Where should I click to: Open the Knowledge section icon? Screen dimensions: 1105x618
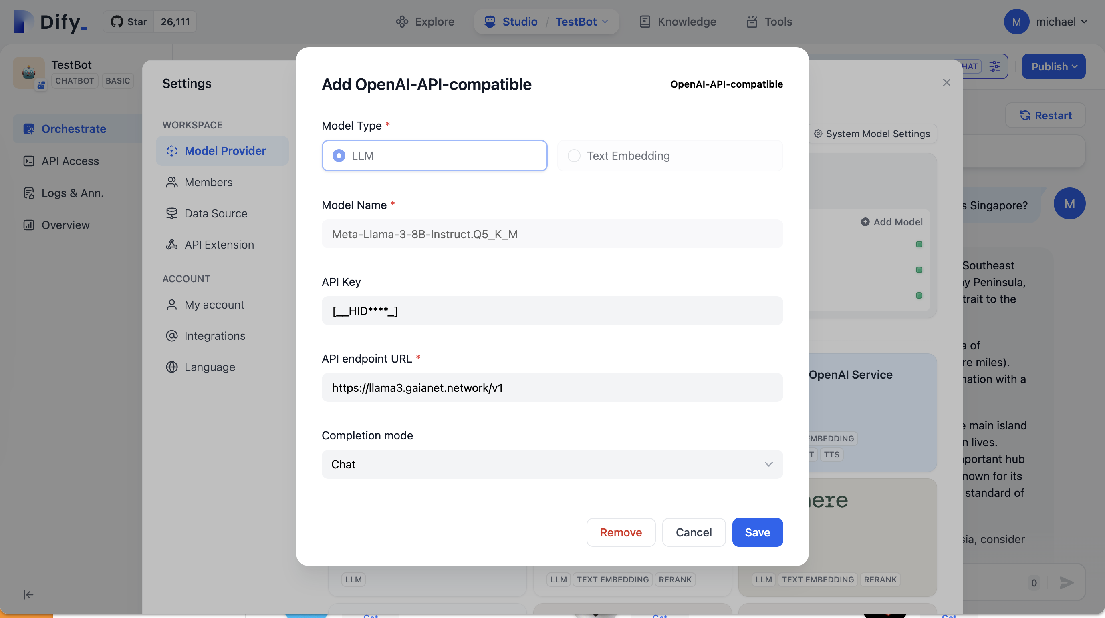(643, 20)
